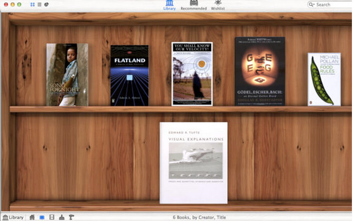
Task: Select the Flatland book cover
Action: pyautogui.click(x=129, y=75)
